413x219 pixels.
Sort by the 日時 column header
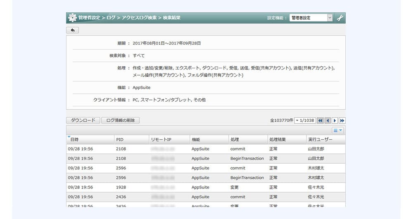(x=74, y=140)
